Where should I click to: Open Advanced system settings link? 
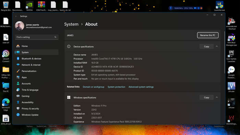141,87
